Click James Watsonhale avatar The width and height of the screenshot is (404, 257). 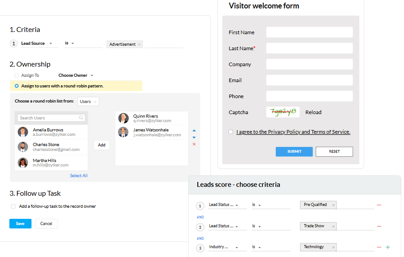click(x=123, y=132)
